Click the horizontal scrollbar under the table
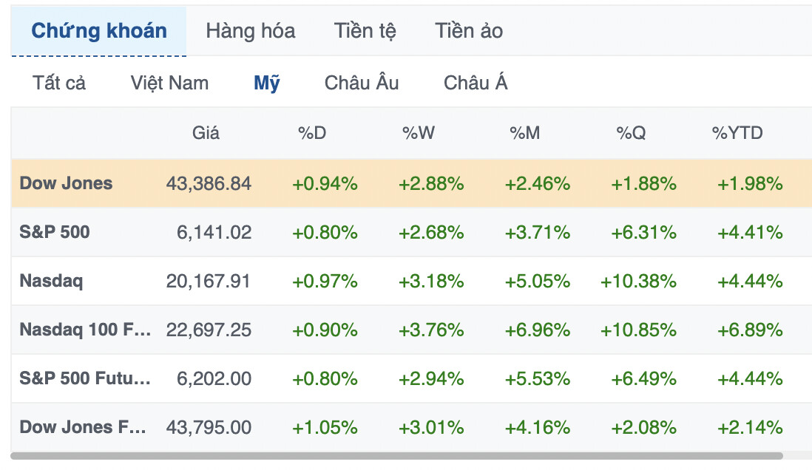The height and width of the screenshot is (470, 812). 396,456
